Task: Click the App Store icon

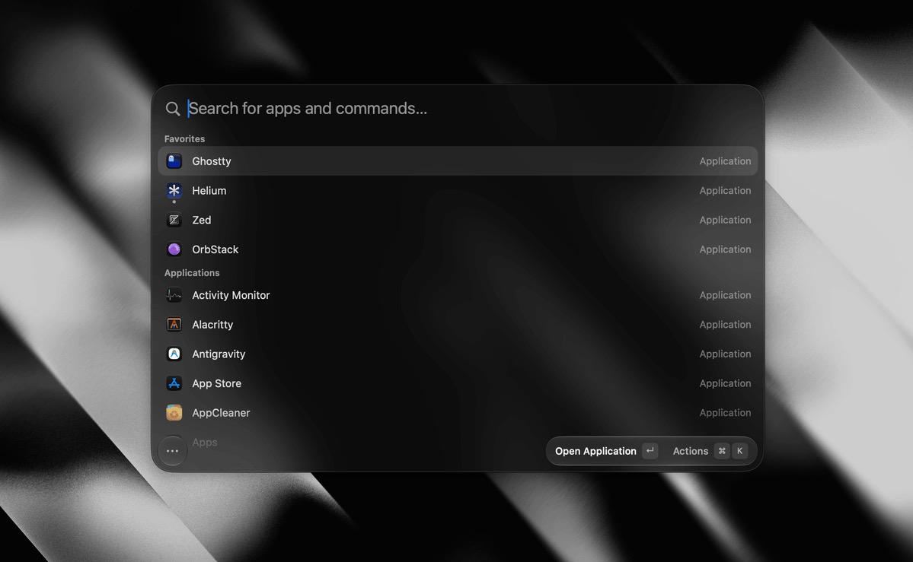Action: coord(174,383)
